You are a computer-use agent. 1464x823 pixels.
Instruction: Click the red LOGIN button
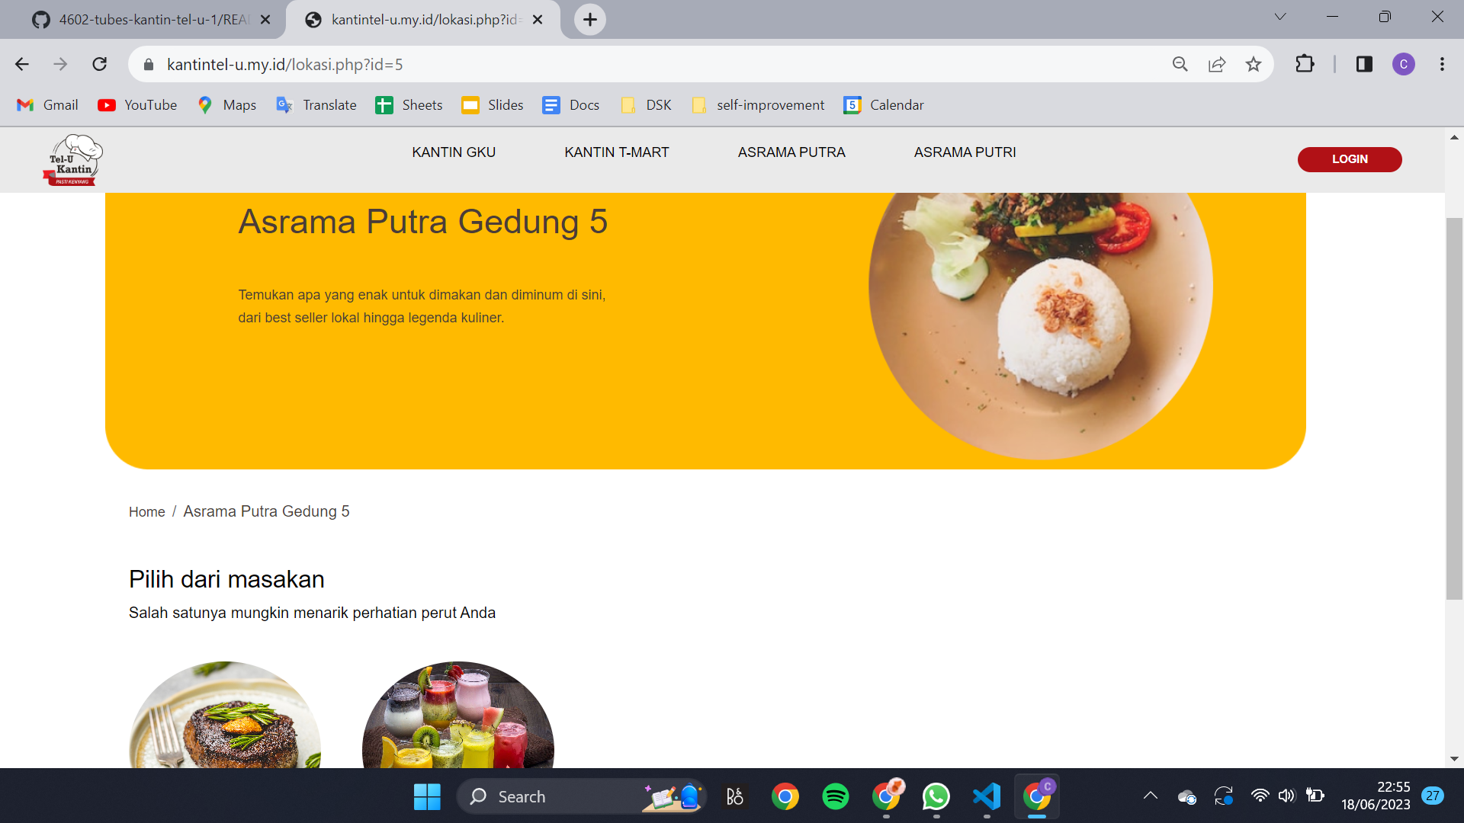click(1350, 159)
